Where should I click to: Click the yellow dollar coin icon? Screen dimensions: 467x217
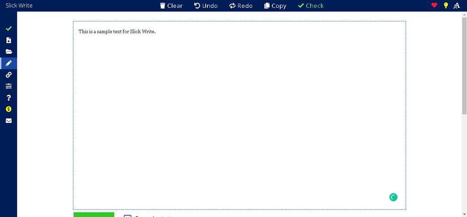[x=8, y=109]
